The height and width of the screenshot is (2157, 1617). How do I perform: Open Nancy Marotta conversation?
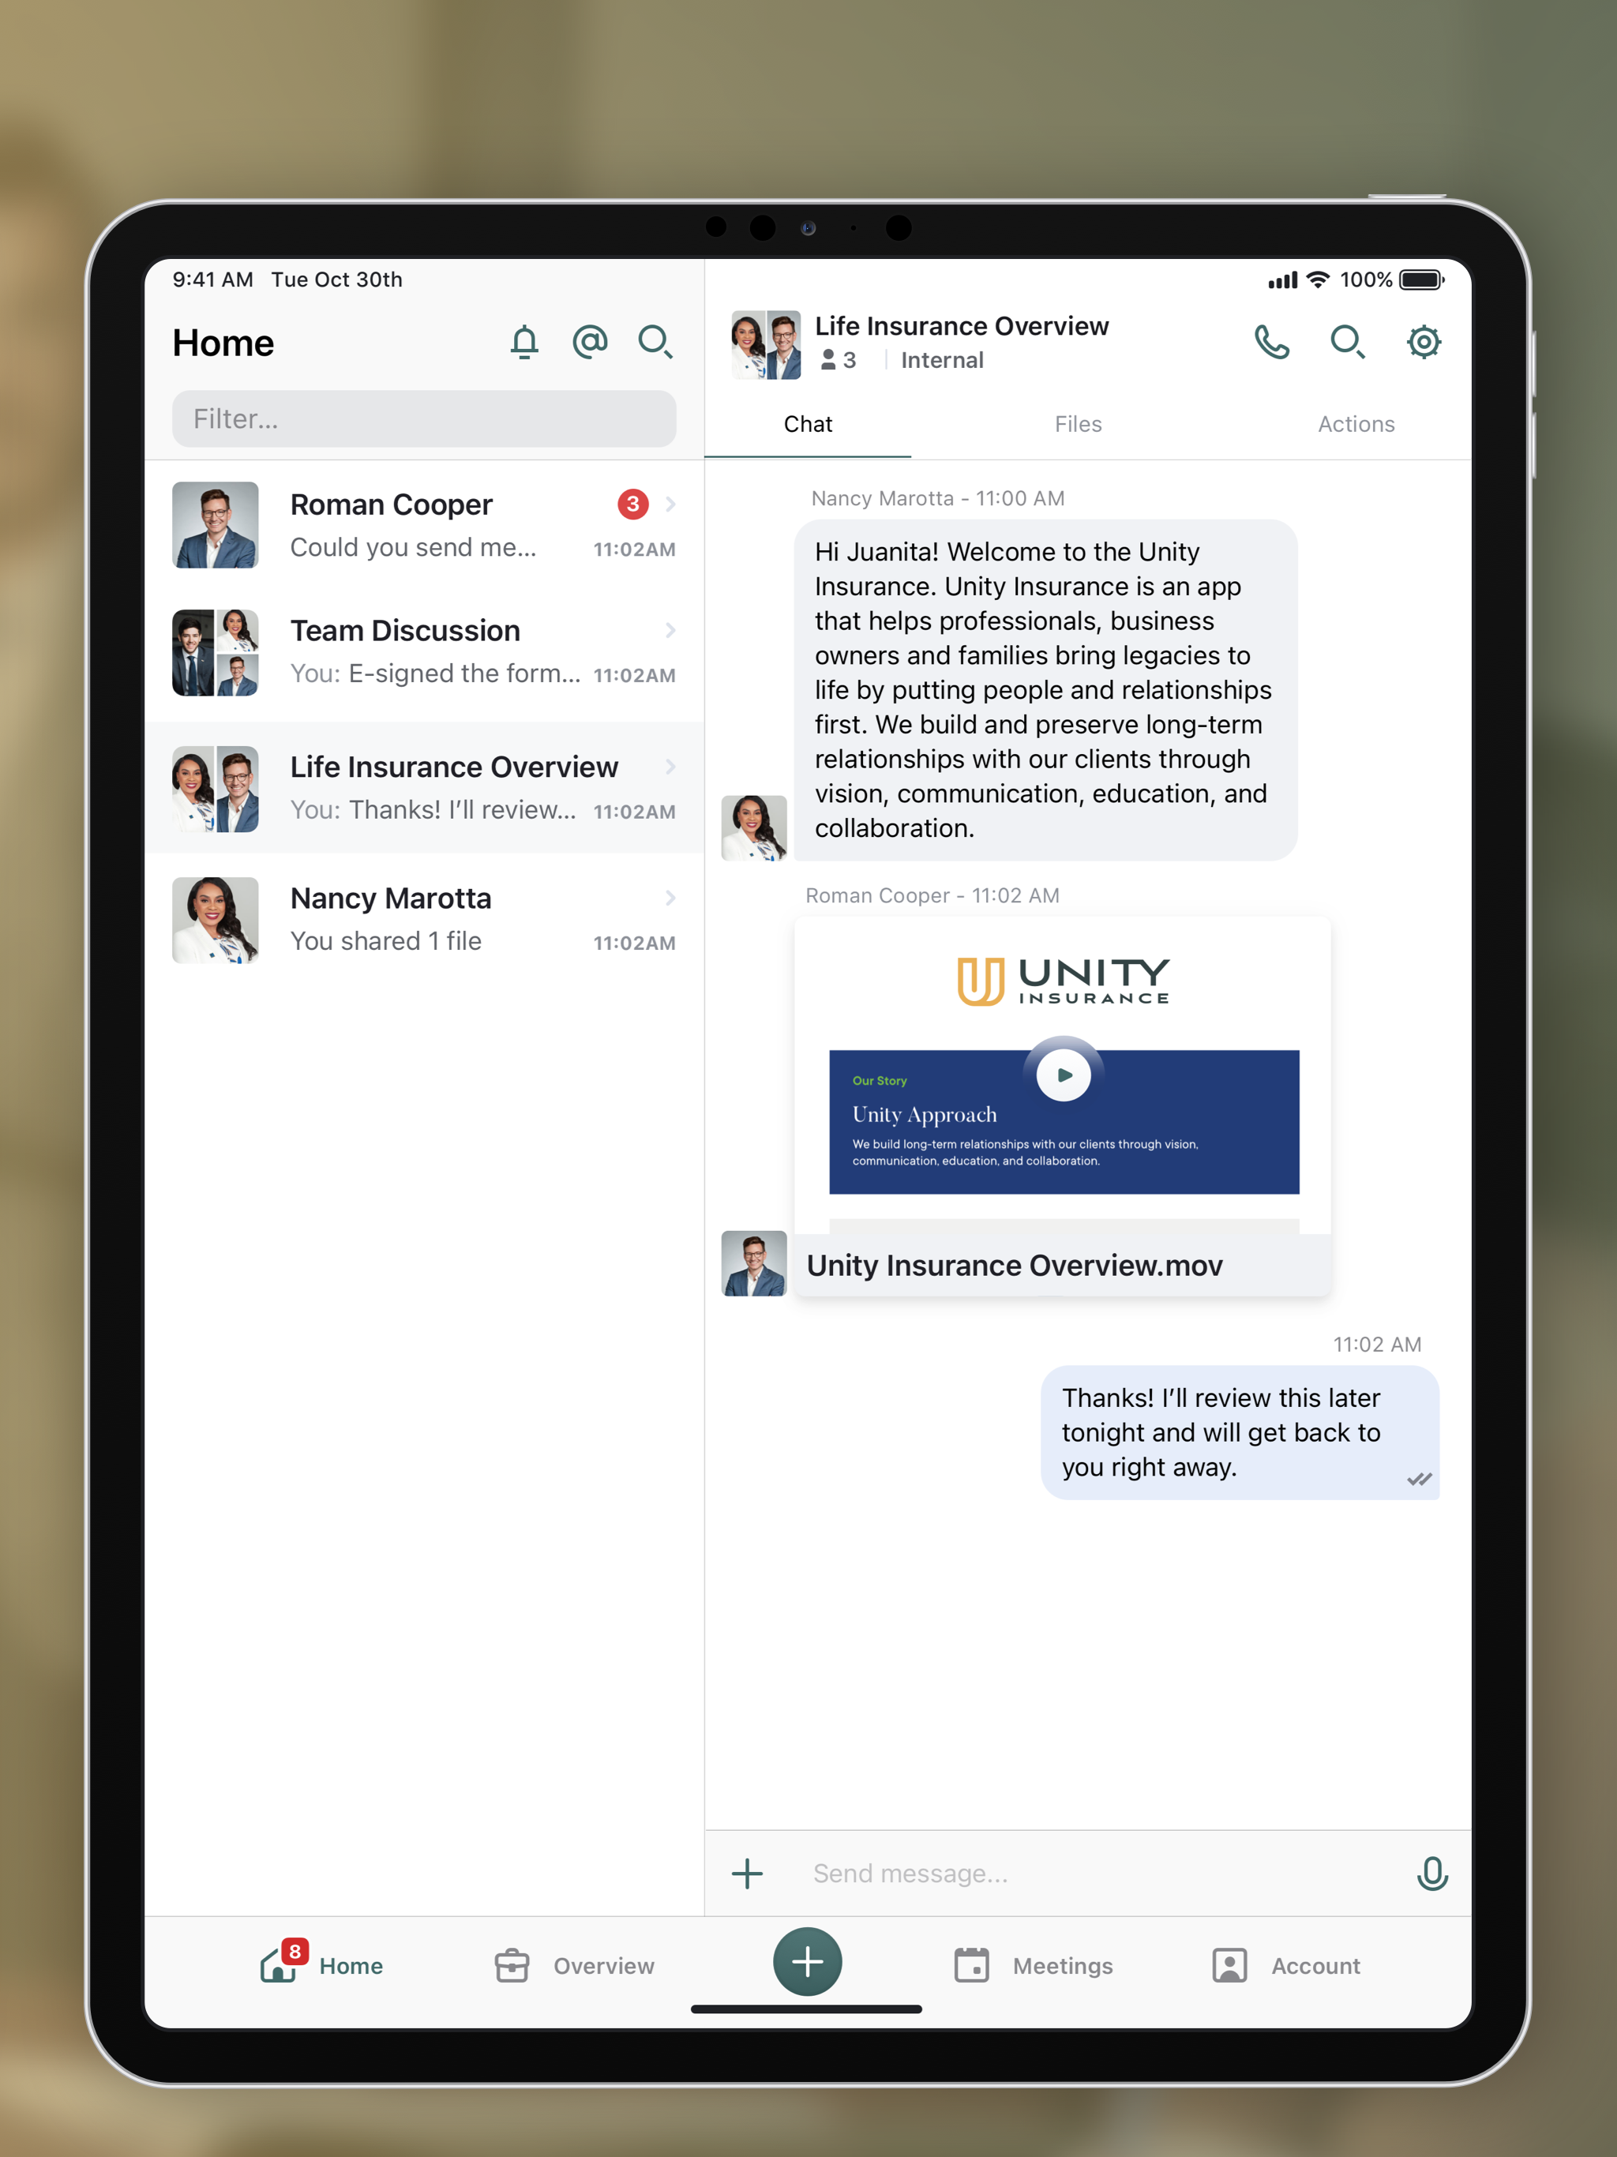[424, 918]
